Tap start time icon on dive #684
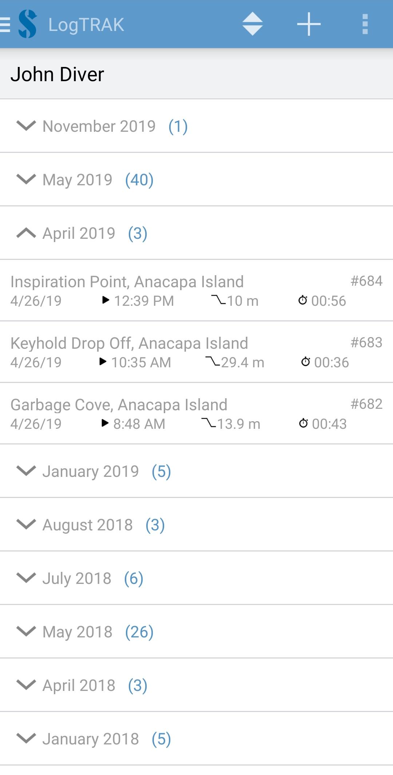Viewport: 393px width, 775px height. pos(106,300)
